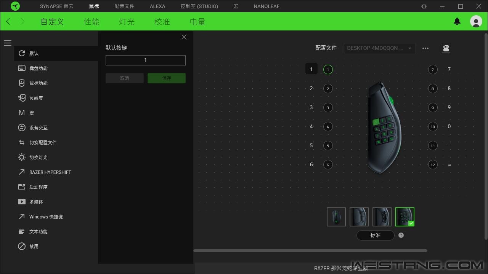Select mouse button 10 circle
Screen dimensions: 488x274
[433, 127]
